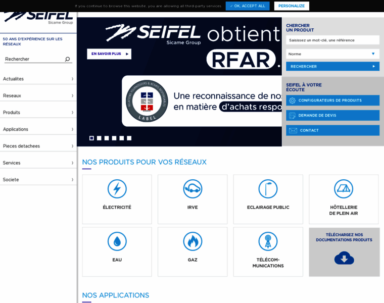Click the Eclairage Public card label
The image size is (384, 303).
click(268, 208)
